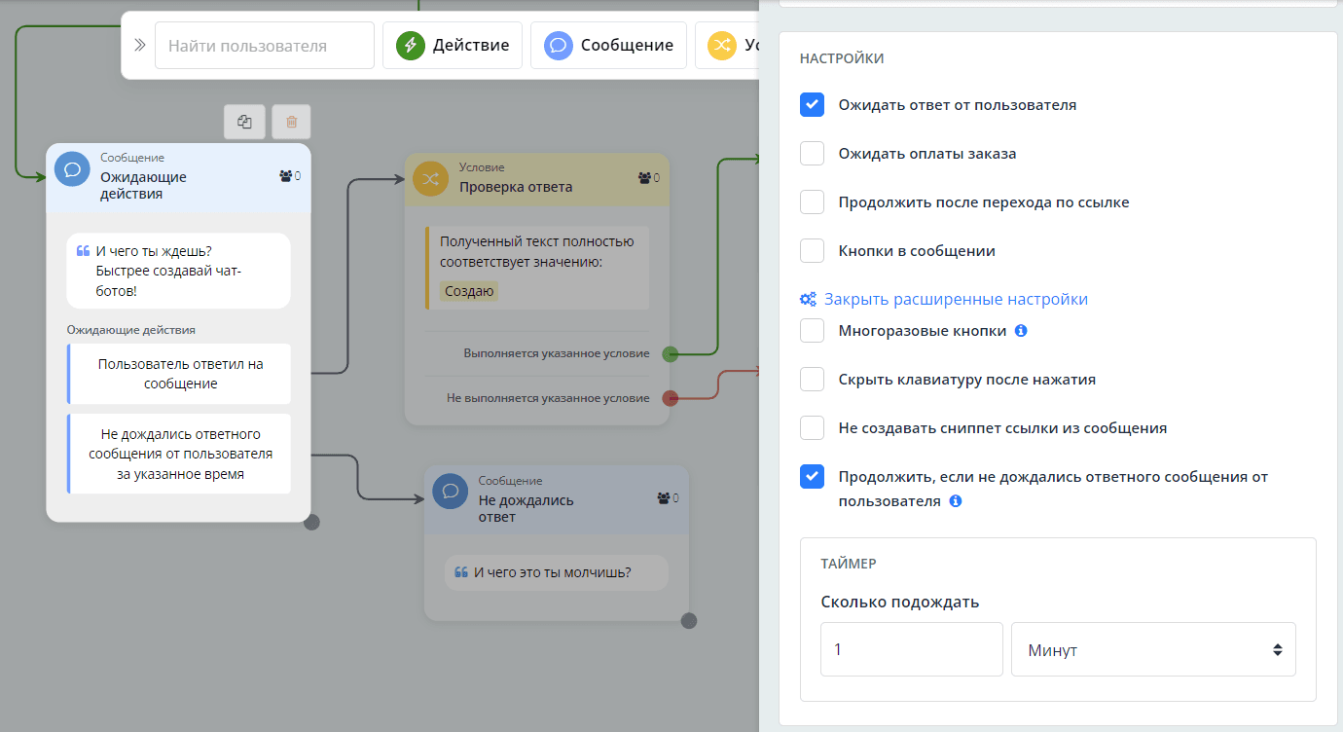
Task: Add a Сообщение block from toolbar
Action: click(607, 46)
